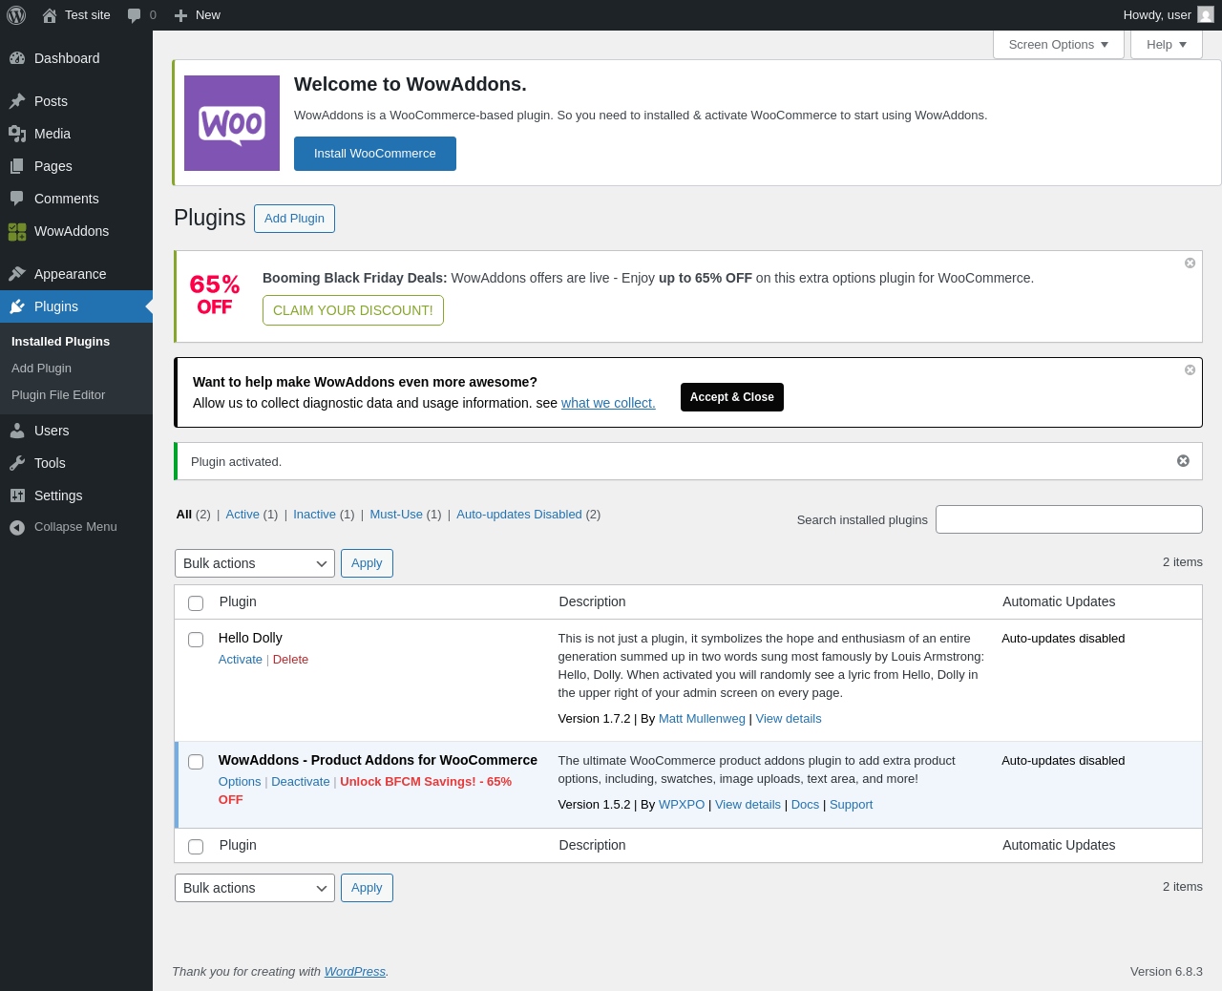Click the Install WooCommerce button
The height and width of the screenshot is (991, 1222).
(375, 154)
